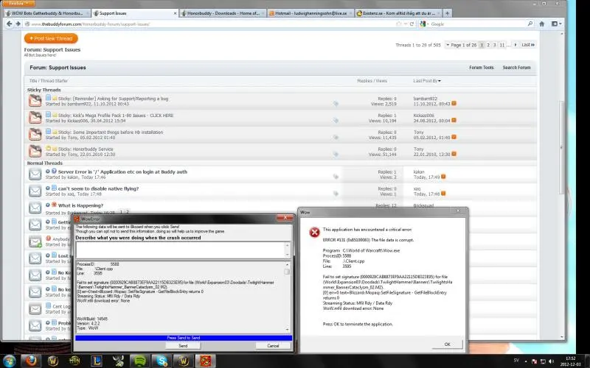Viewport: 590px width, 368px height.
Task: Open 'can't seem to disable native flying?' thread
Action: [x=98, y=189]
